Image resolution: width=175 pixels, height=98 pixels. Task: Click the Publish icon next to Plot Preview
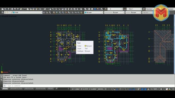coord(18,9)
